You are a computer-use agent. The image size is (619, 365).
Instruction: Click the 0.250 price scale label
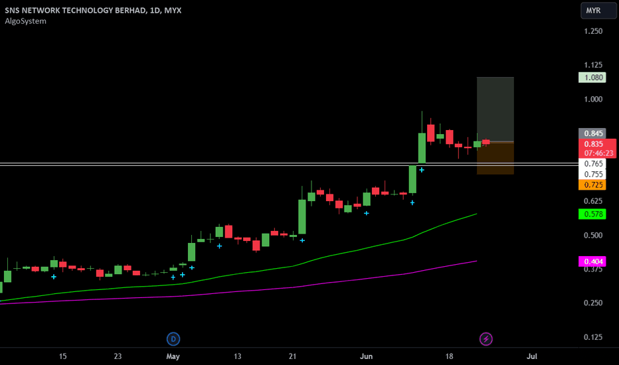(x=593, y=303)
